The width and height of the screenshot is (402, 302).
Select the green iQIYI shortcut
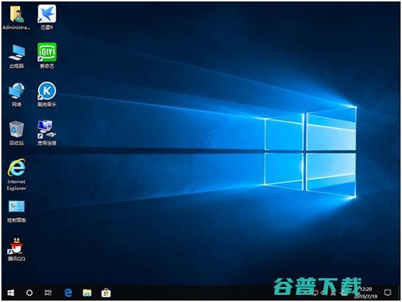pyautogui.click(x=47, y=55)
